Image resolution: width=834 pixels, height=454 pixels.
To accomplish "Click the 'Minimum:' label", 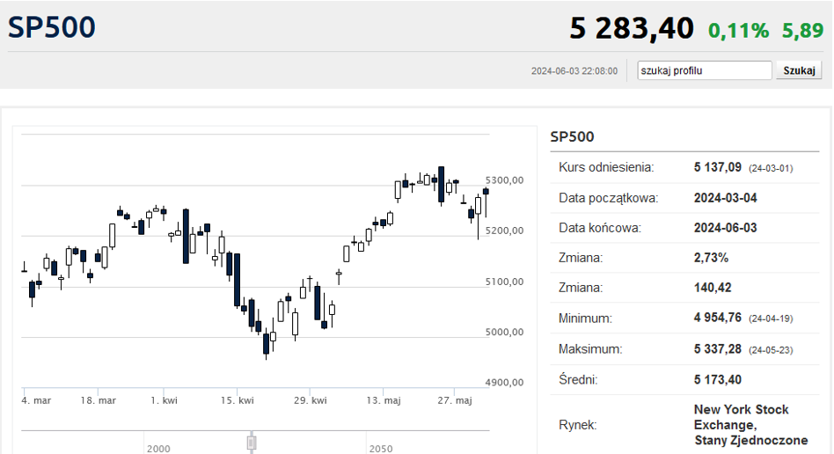I will (x=585, y=319).
